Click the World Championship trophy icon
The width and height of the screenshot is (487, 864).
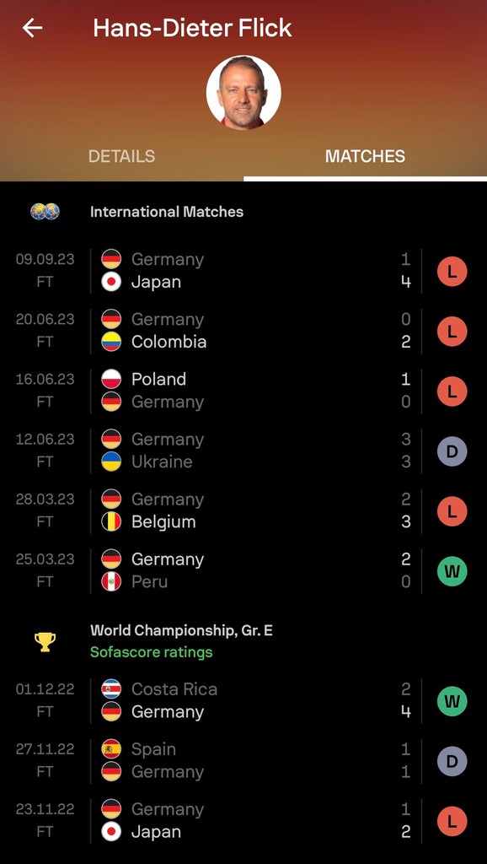[x=45, y=641]
